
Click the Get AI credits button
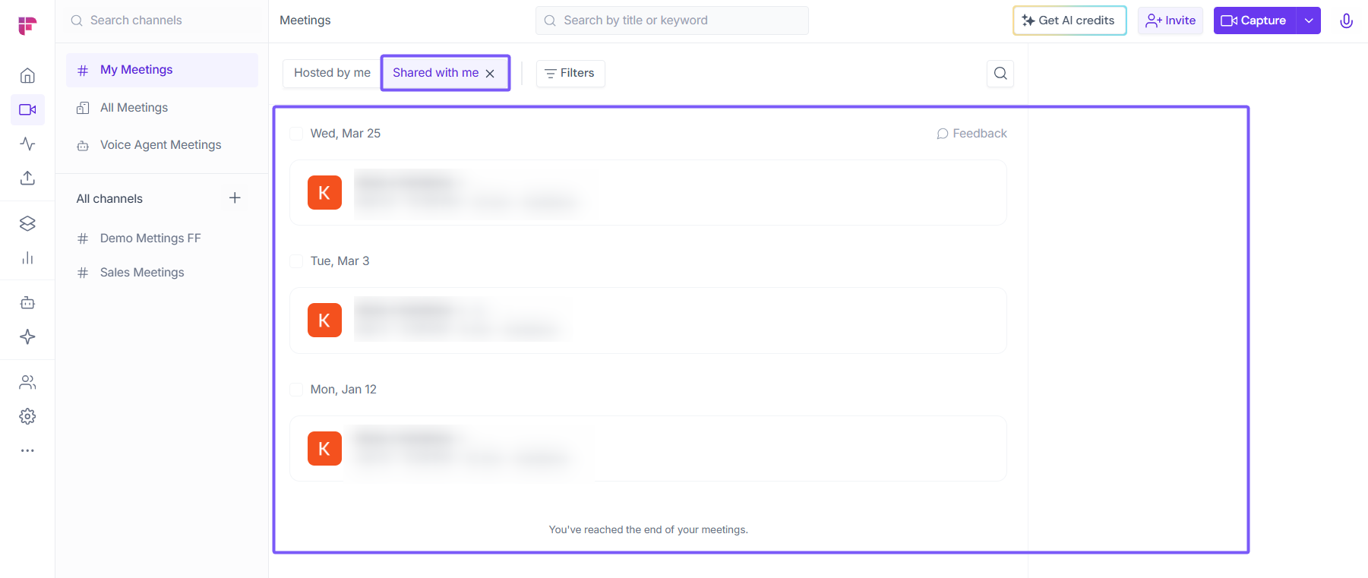(1069, 21)
